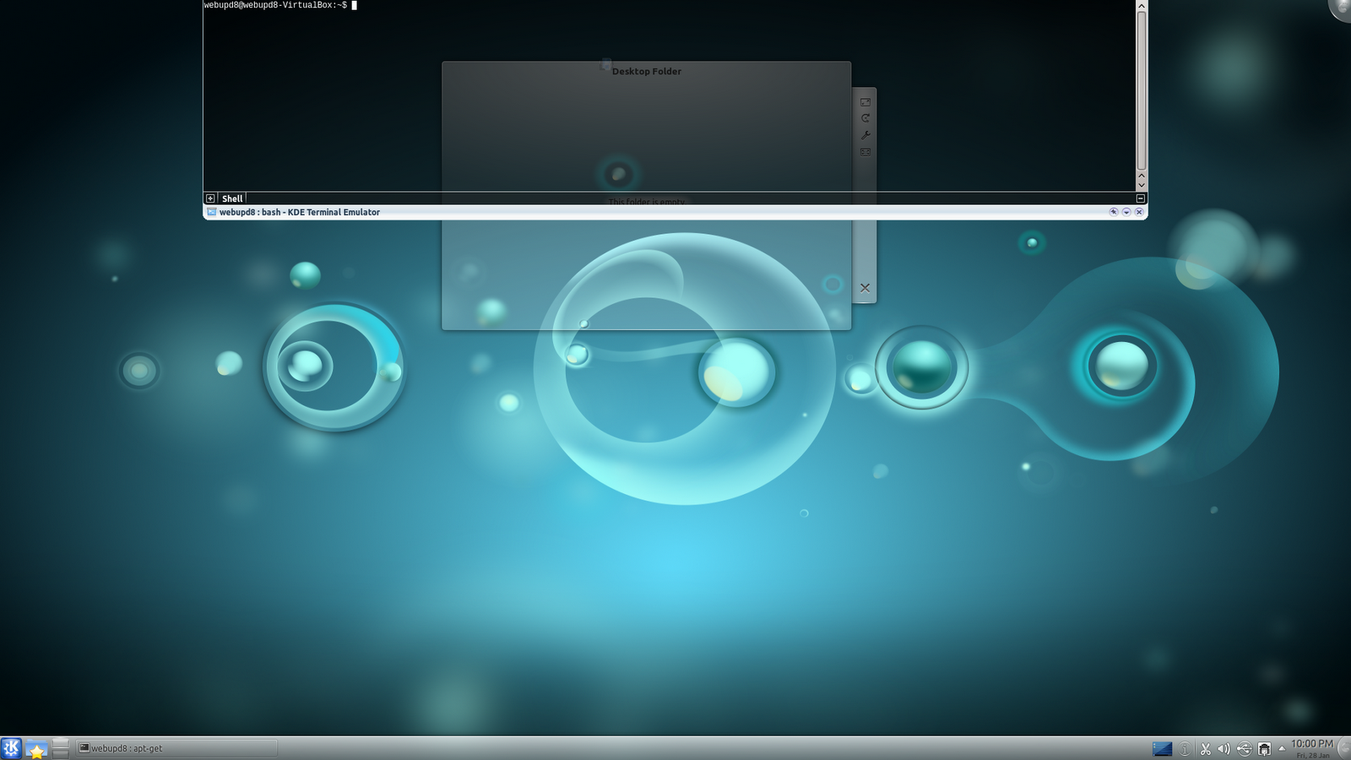Open the Plasma desktop toolbox cashew

(1341, 8)
